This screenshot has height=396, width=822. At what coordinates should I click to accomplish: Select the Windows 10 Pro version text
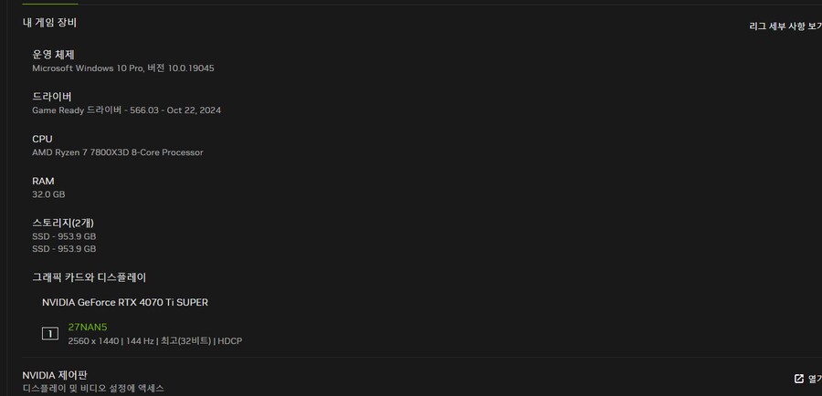[x=123, y=68]
